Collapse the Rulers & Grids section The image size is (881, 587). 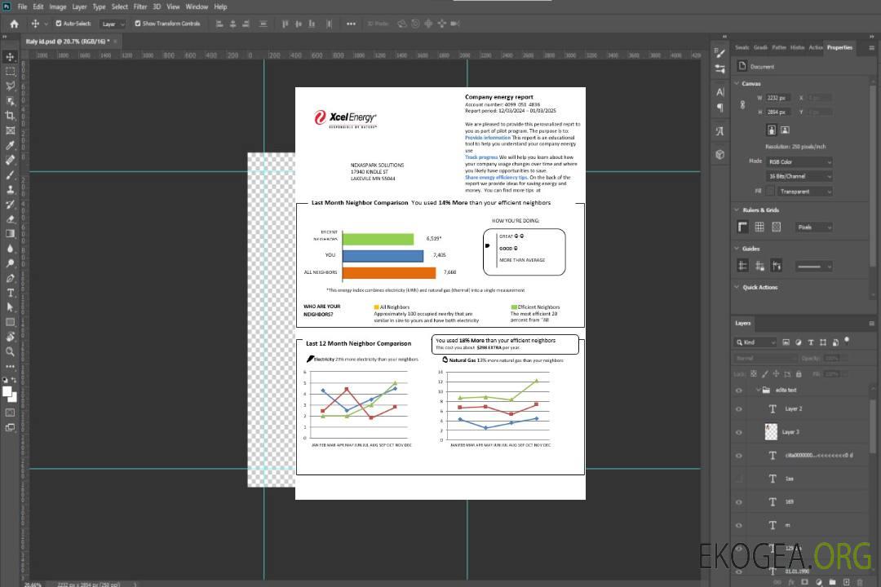[x=737, y=210]
